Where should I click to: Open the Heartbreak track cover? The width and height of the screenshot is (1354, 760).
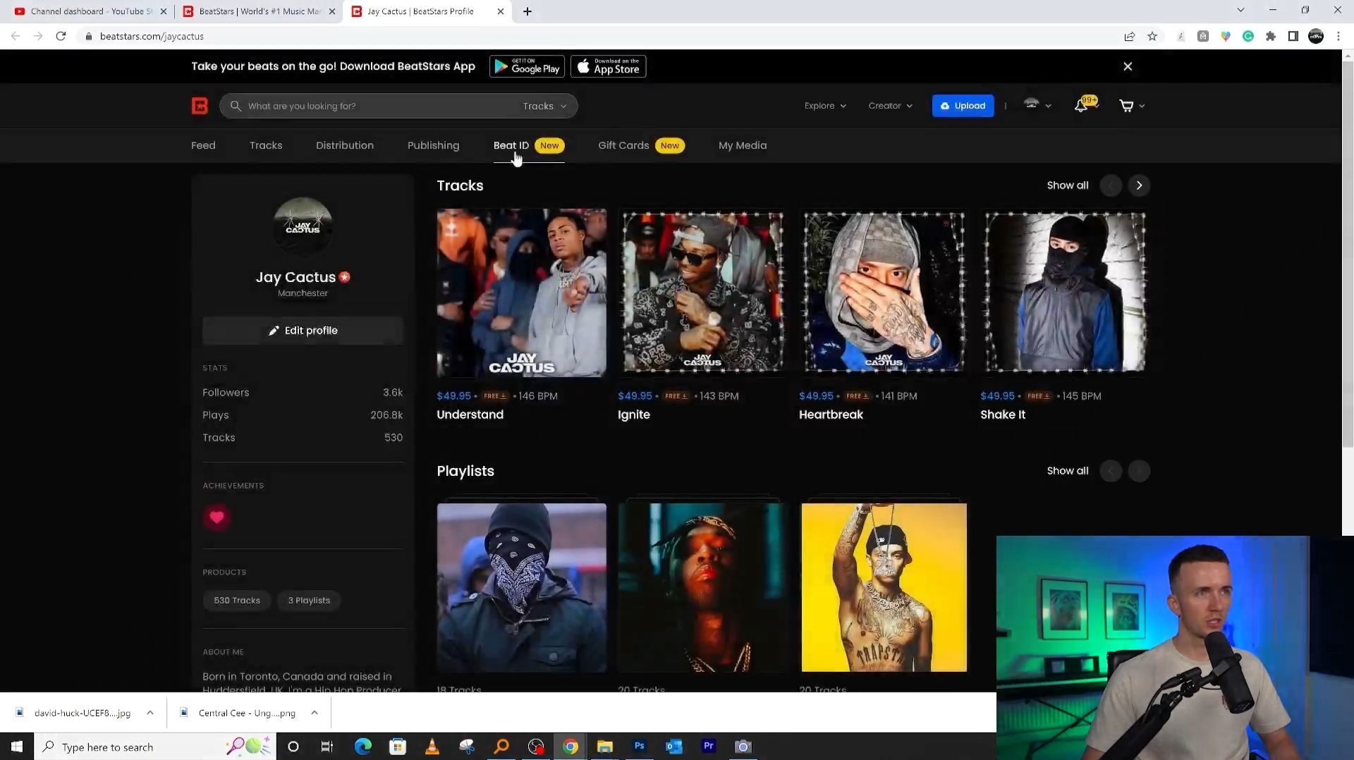pos(884,293)
